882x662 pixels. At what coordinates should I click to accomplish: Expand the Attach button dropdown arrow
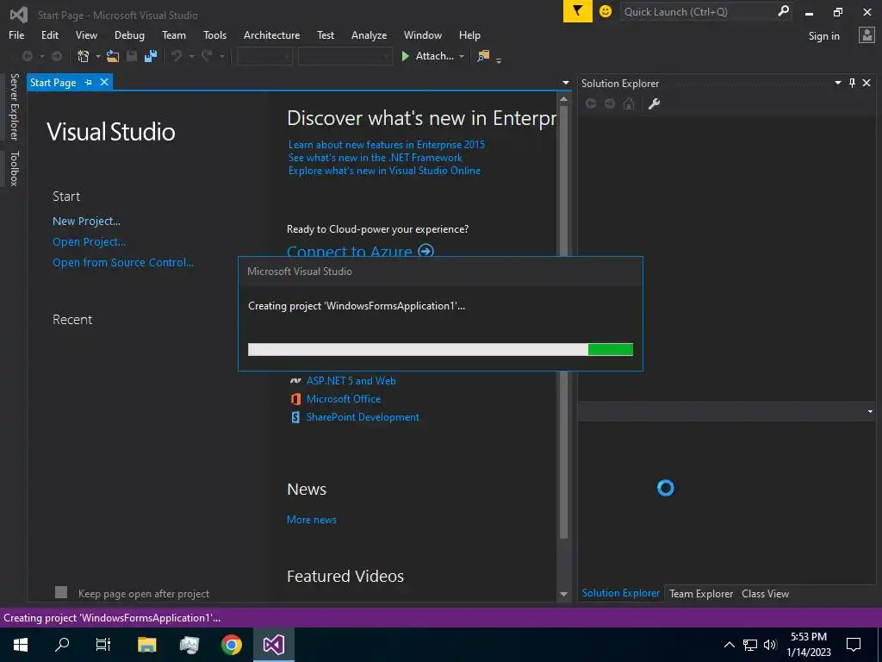click(462, 56)
